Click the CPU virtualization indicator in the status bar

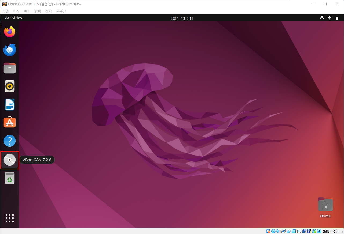309,231
